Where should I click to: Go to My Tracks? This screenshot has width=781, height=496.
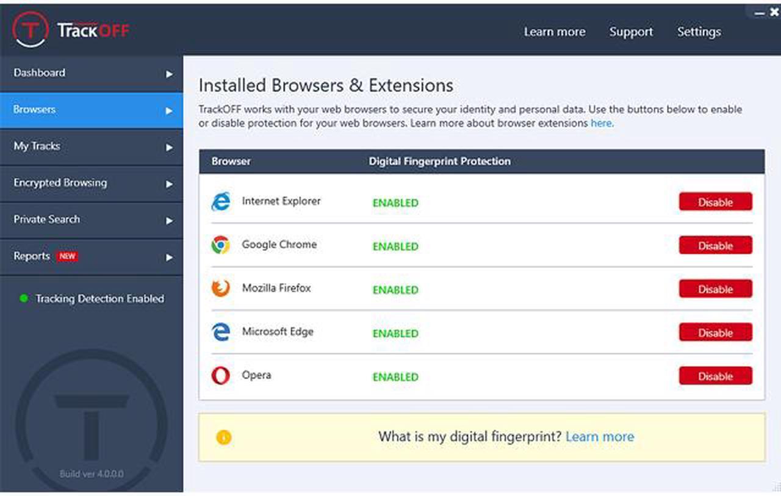(92, 147)
